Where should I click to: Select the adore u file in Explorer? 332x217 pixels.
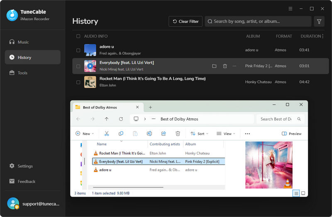click(159, 170)
